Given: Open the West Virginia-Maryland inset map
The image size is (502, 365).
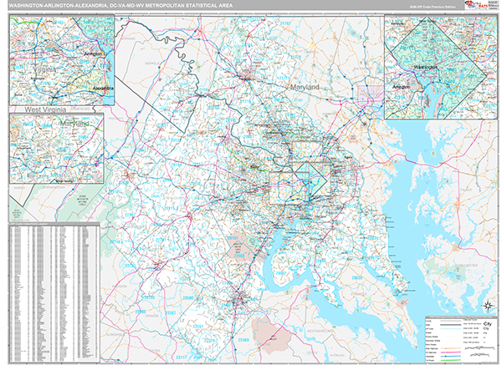Looking at the screenshot, I should (56, 148).
